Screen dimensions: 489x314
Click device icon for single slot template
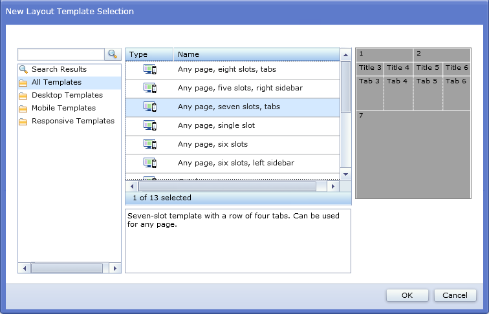pos(150,125)
